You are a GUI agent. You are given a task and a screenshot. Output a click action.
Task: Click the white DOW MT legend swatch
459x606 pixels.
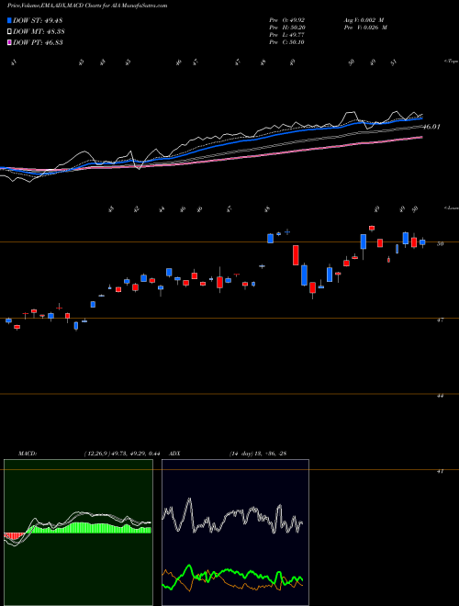pos(10,32)
